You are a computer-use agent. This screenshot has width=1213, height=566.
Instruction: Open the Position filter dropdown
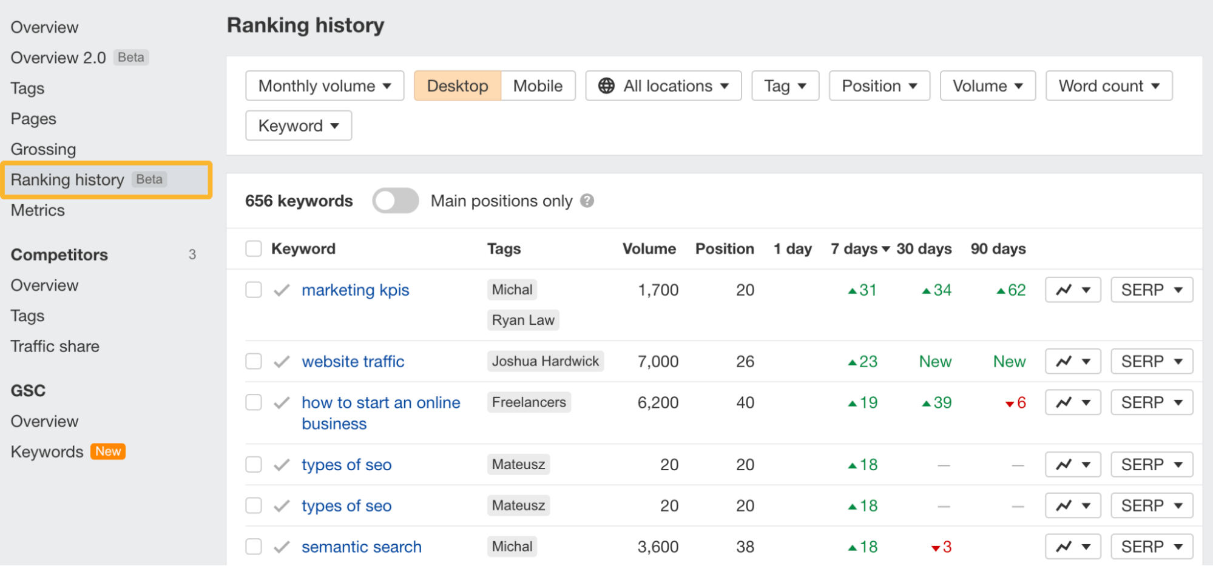coord(879,86)
